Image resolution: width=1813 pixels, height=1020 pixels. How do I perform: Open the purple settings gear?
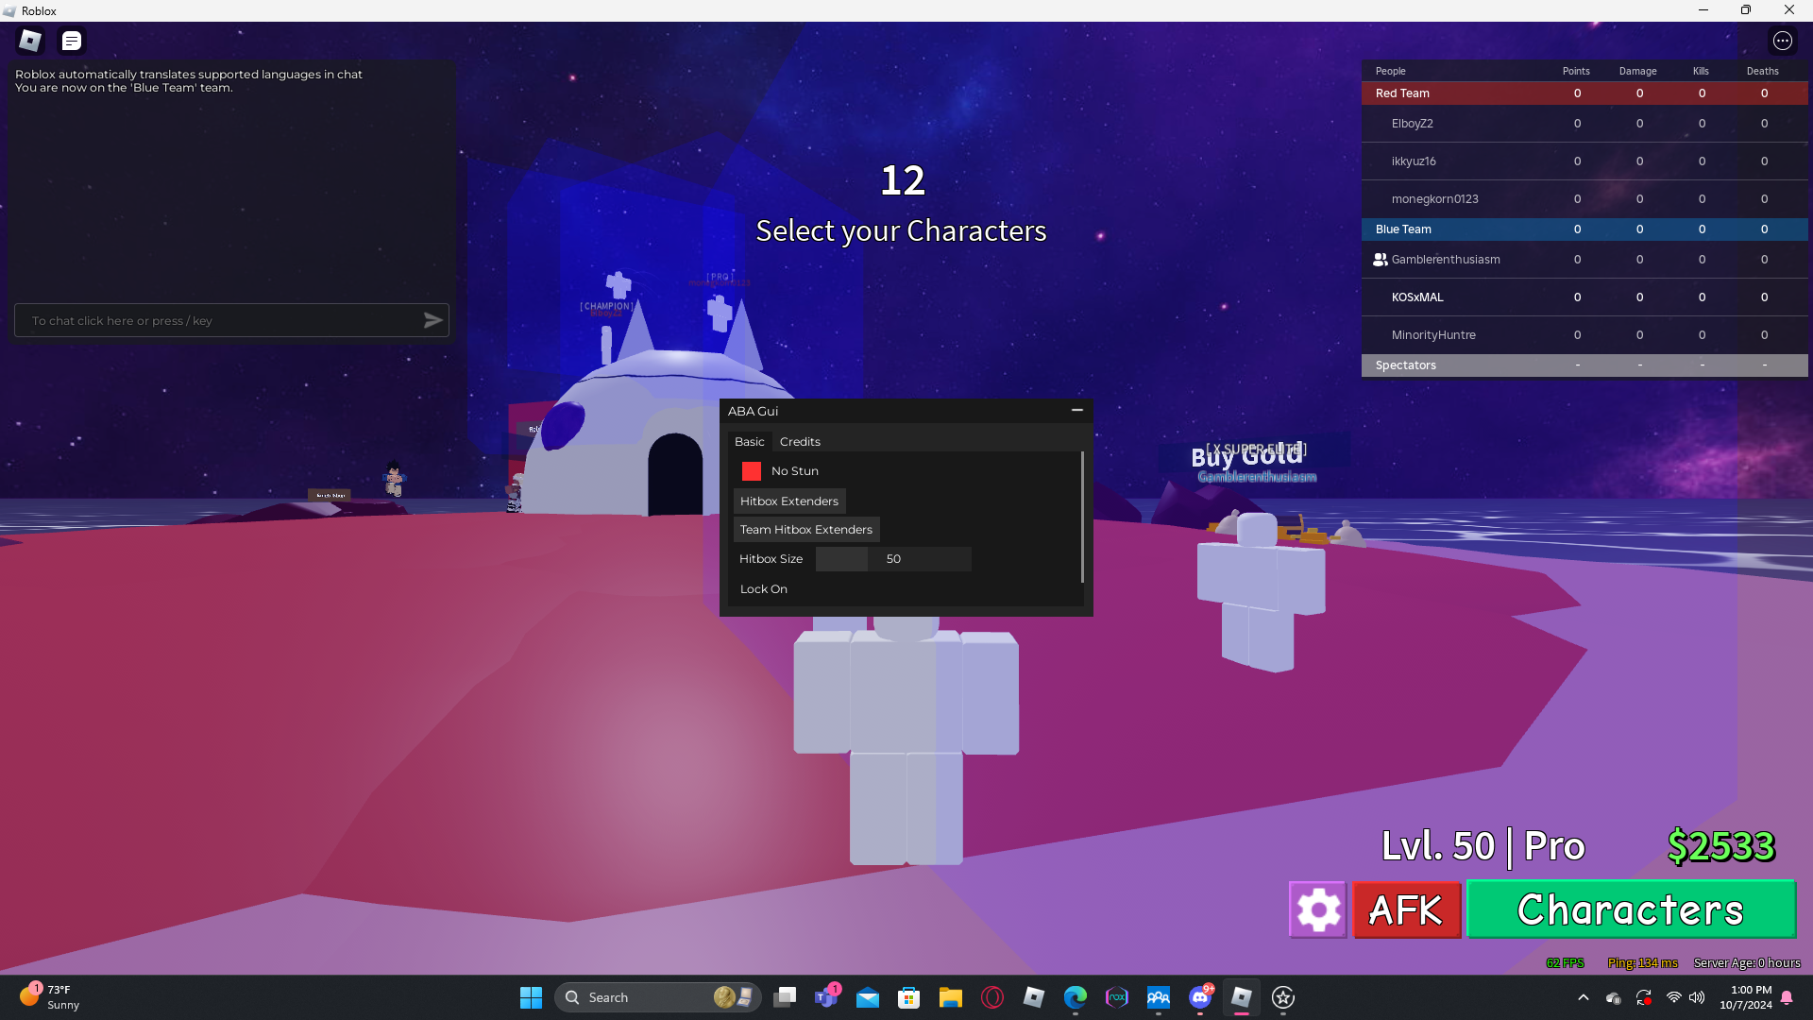point(1318,910)
